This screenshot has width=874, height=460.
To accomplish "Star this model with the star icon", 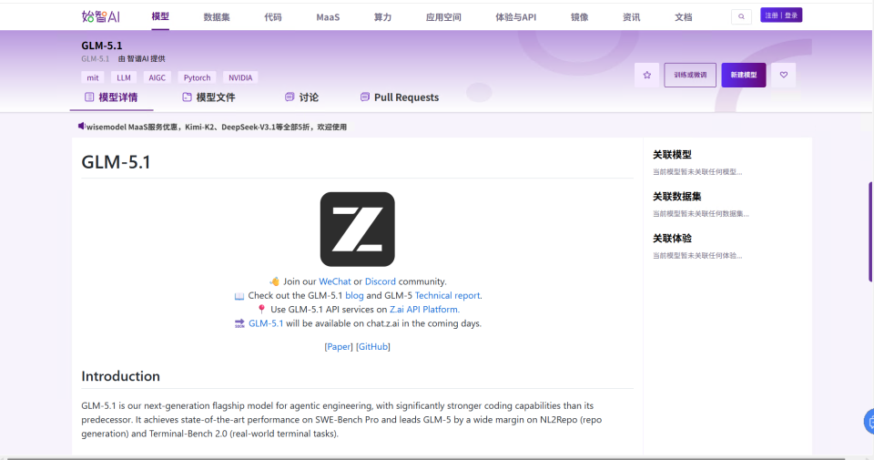I will (x=647, y=75).
